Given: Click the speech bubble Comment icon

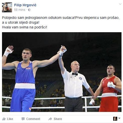Looking at the screenshot, I should click(23, 119).
